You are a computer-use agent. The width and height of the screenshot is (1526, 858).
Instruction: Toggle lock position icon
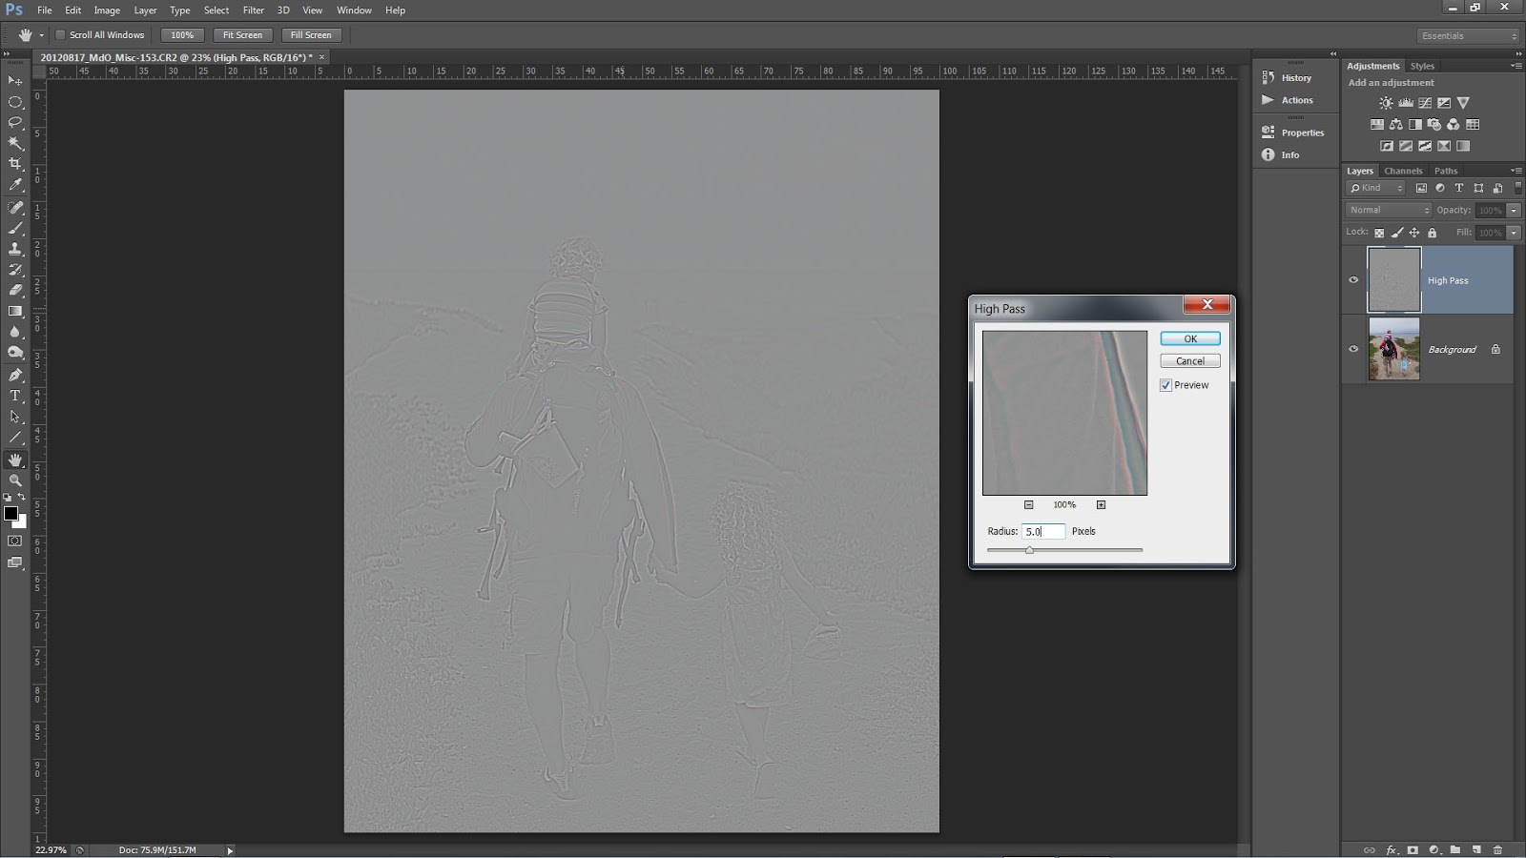pos(1414,233)
